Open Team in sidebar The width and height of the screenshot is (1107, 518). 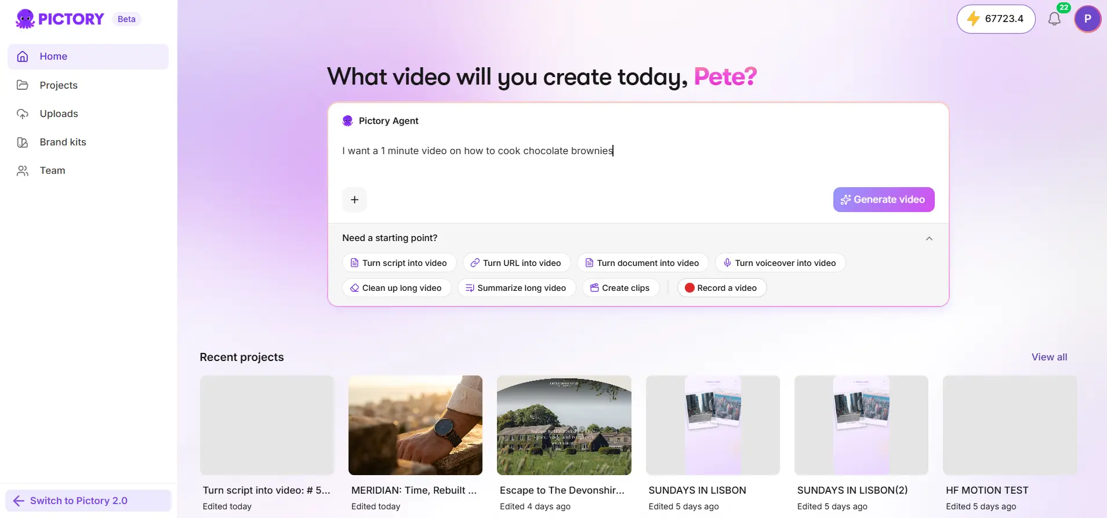click(88, 170)
